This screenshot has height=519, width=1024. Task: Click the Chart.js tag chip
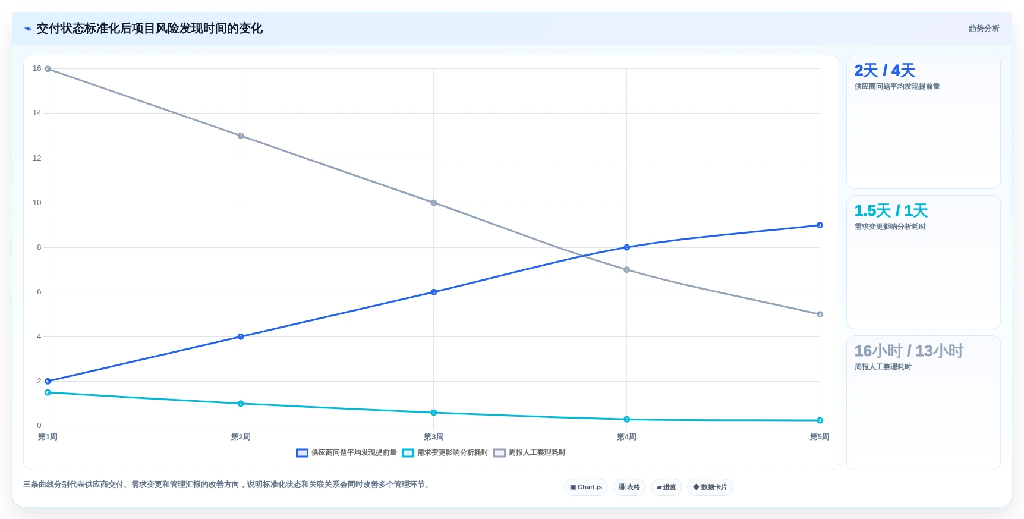(x=586, y=487)
